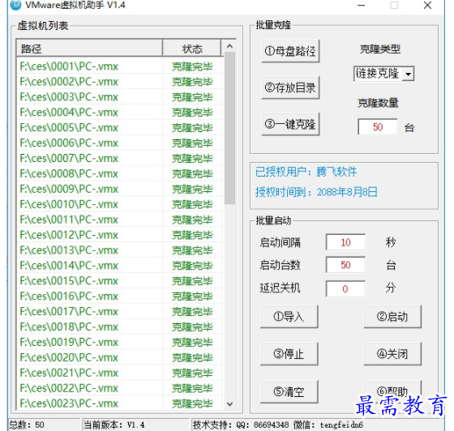Click 克隆完毕 status of the 0001 row
The image size is (454, 431).
193,66
